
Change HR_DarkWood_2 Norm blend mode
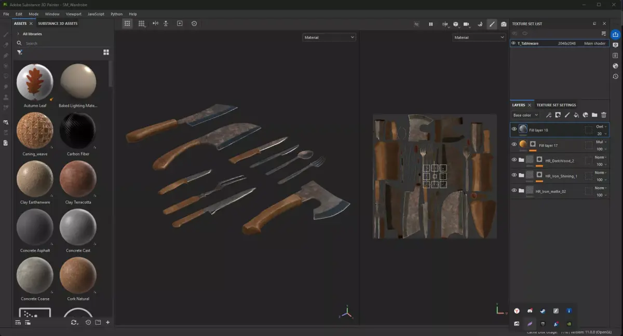pos(601,157)
